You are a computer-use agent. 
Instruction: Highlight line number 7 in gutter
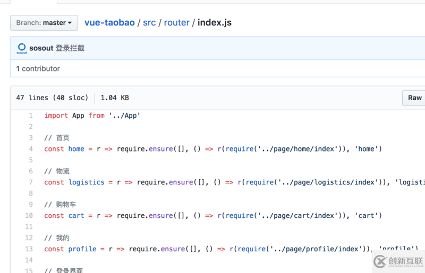[x=31, y=182]
